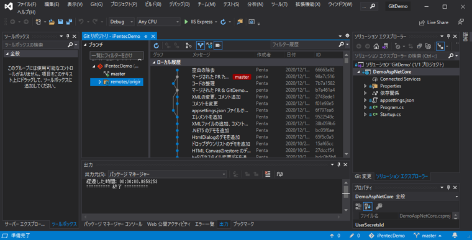Click Live Share button
Image resolution: width=472 pixels, height=240 pixels.
433,22
